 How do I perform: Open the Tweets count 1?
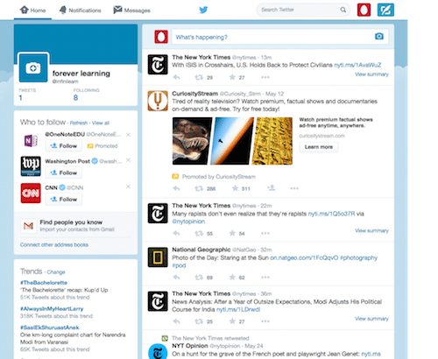tap(27, 95)
